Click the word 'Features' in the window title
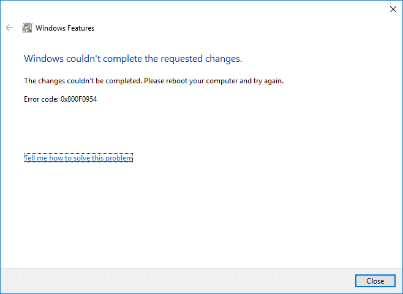The image size is (403, 294). point(80,28)
